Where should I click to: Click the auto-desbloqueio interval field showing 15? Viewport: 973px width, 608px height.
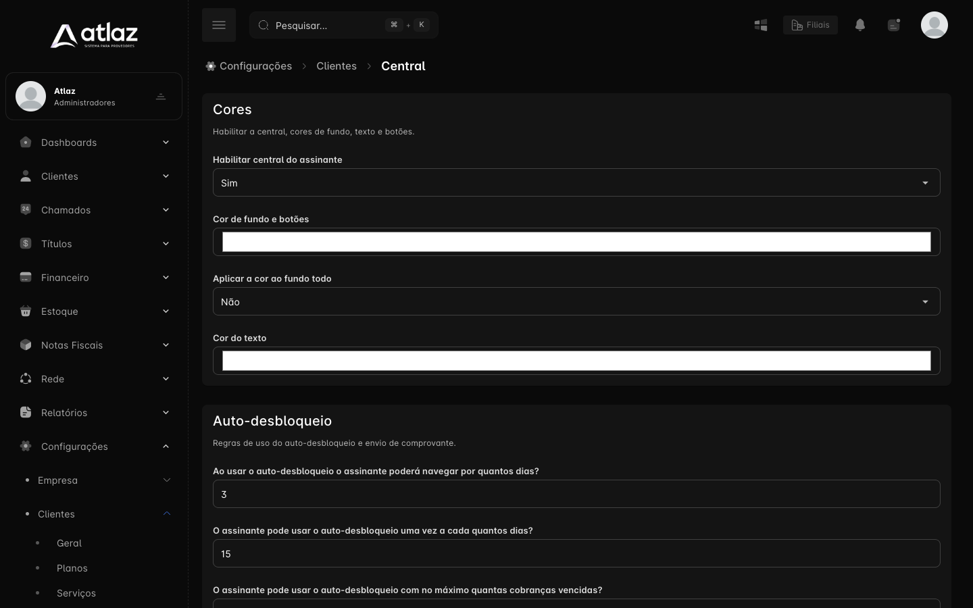(x=576, y=553)
